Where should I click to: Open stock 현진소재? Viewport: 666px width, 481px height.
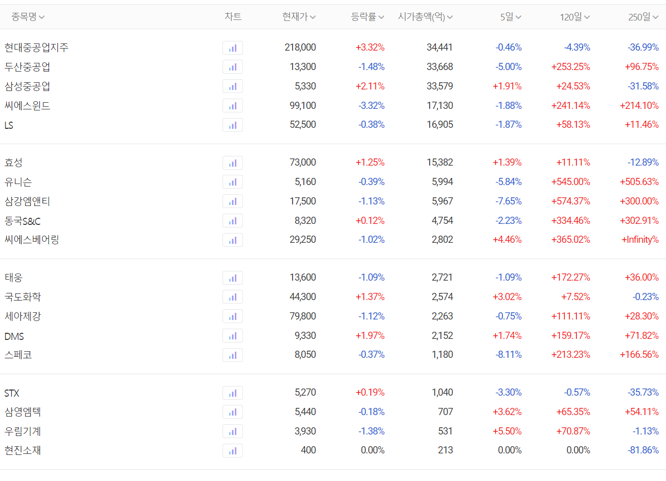point(23,450)
